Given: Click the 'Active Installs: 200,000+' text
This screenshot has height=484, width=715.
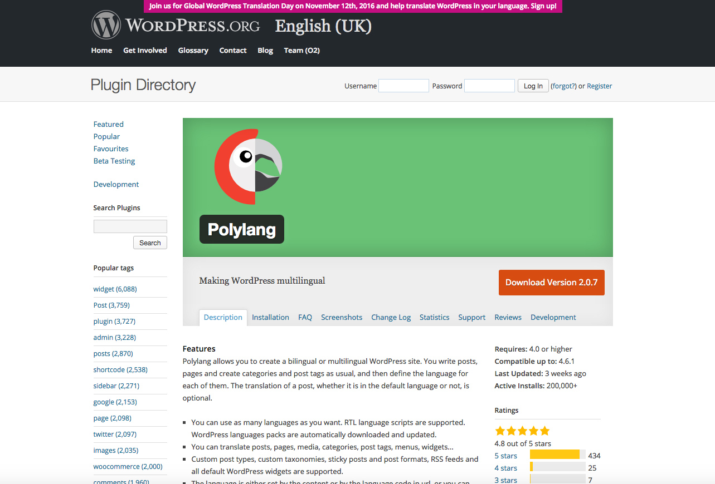Looking at the screenshot, I should coord(536,386).
